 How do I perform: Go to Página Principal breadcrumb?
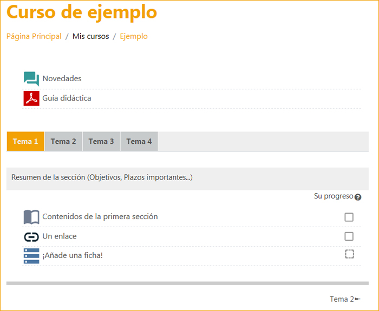tap(34, 37)
